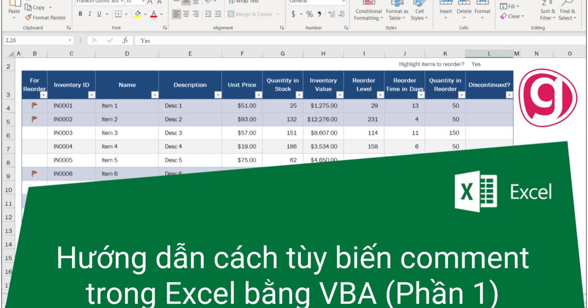Select the yellow Fill Color swatch
This screenshot has height=308, width=588.
[x=138, y=16]
